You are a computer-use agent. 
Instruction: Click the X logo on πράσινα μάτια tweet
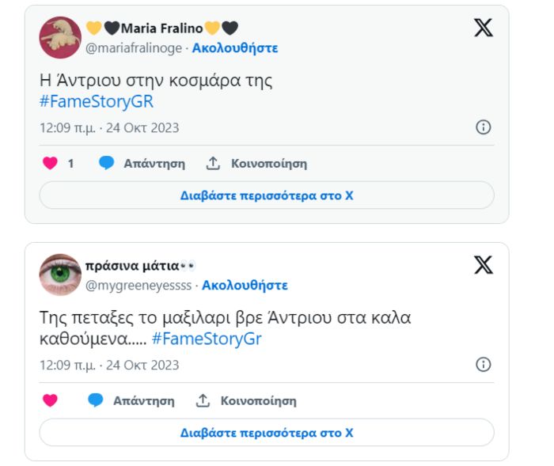[483, 265]
